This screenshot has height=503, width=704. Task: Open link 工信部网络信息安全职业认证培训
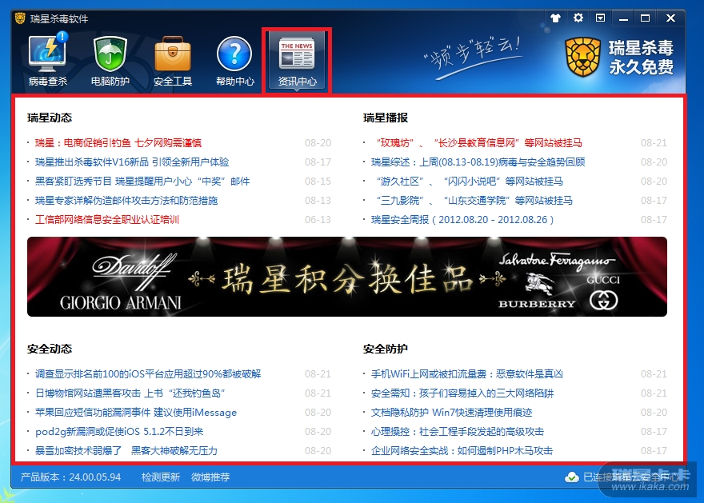(107, 220)
